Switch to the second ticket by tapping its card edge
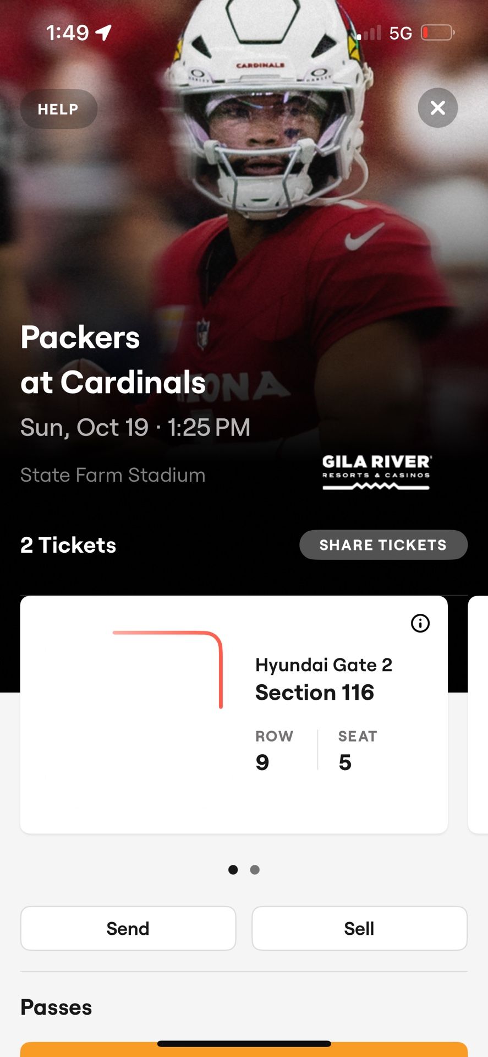 click(478, 716)
